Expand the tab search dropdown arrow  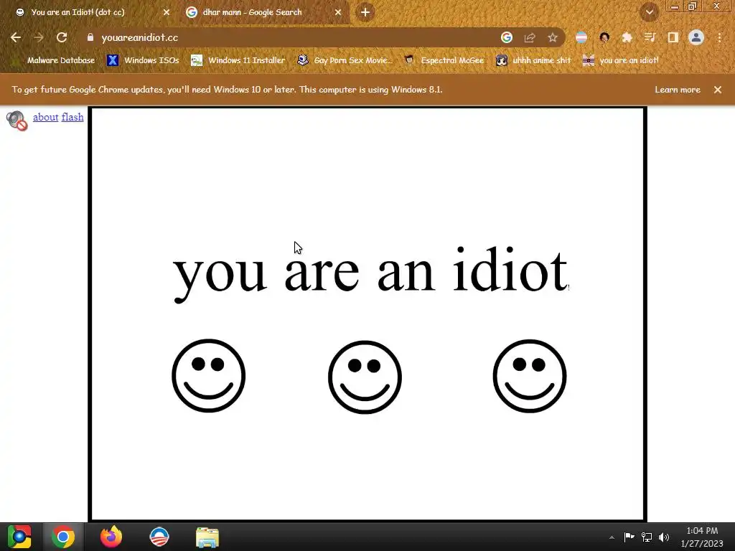pos(650,12)
